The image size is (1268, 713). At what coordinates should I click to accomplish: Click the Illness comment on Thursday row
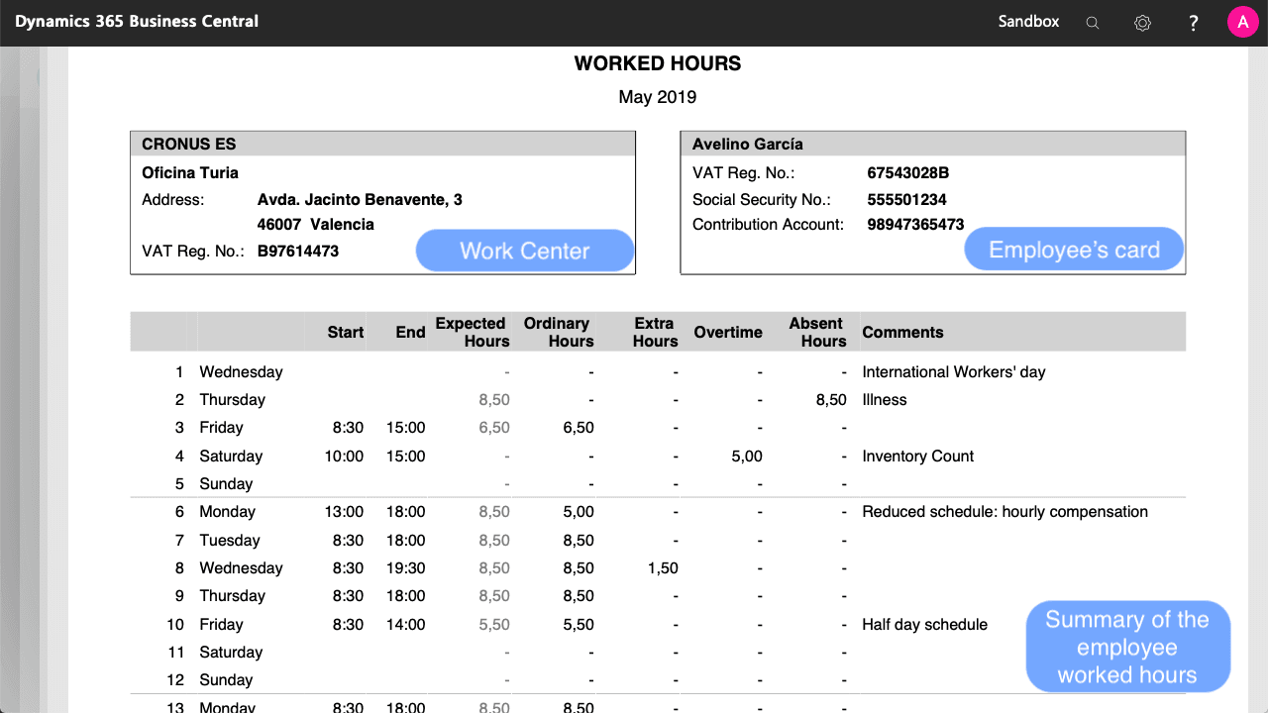tap(885, 400)
